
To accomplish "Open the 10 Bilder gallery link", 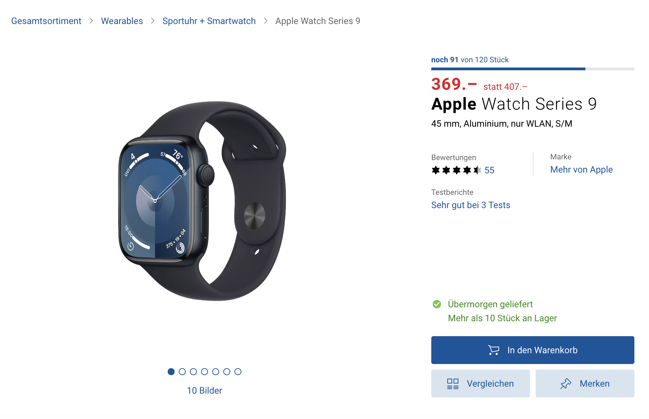I will (205, 390).
